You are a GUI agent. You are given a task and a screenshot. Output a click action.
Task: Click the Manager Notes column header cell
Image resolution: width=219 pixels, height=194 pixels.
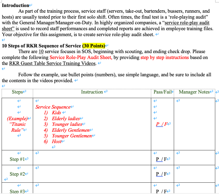(x=194, y=92)
